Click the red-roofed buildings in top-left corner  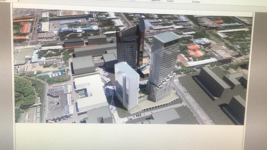point(24,28)
